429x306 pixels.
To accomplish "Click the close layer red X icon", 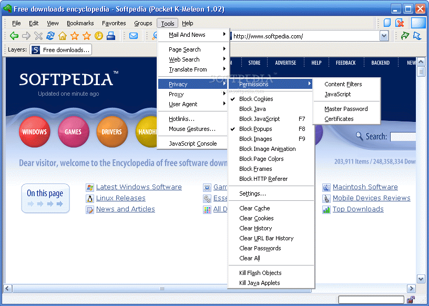I will click(x=400, y=23).
